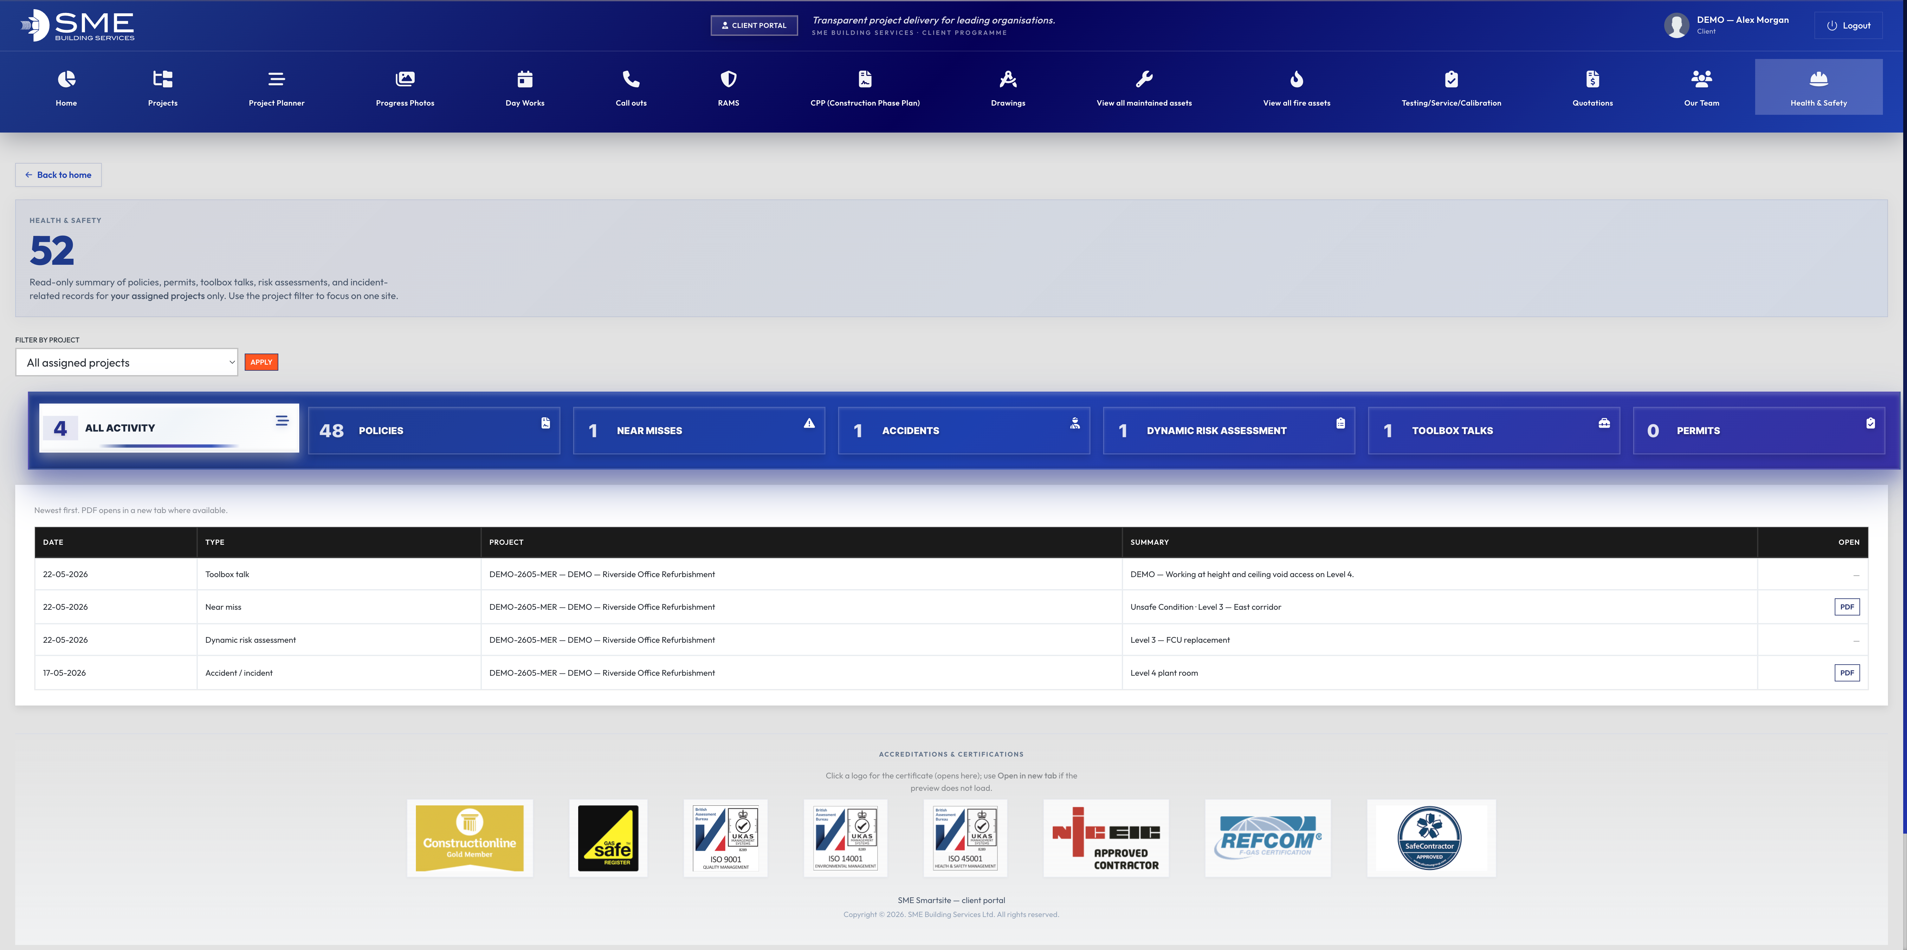
Task: Open the Quotations invoice icon
Action: (1592, 79)
